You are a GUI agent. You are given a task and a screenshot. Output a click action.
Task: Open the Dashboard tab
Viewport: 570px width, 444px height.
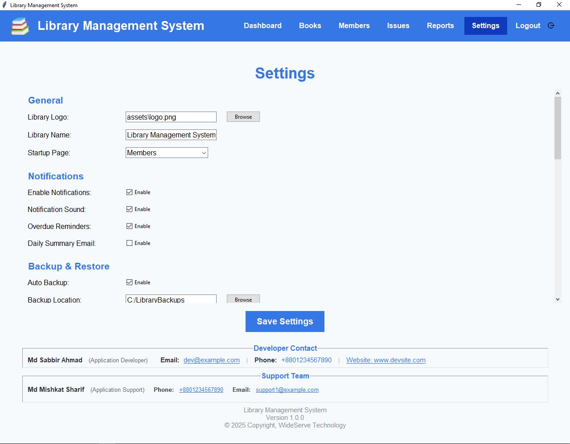[262, 26]
